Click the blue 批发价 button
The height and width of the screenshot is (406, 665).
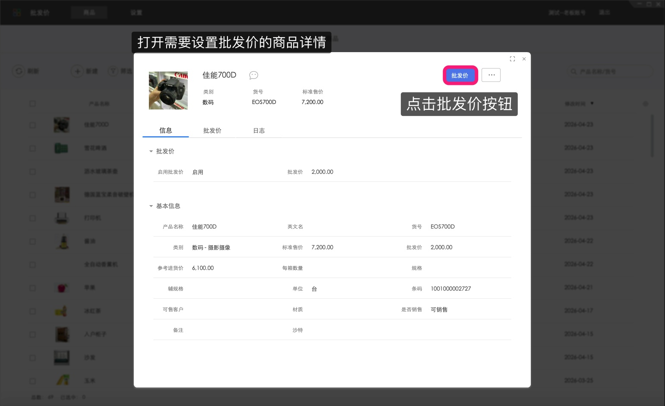click(x=460, y=75)
